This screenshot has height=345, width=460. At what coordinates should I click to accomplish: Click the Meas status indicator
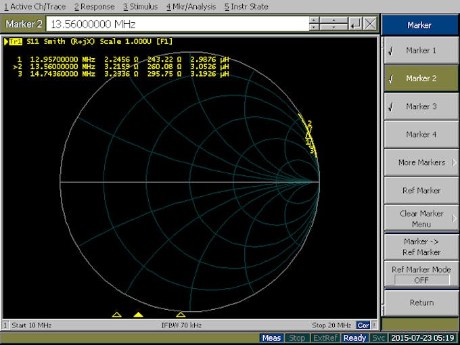click(271, 338)
